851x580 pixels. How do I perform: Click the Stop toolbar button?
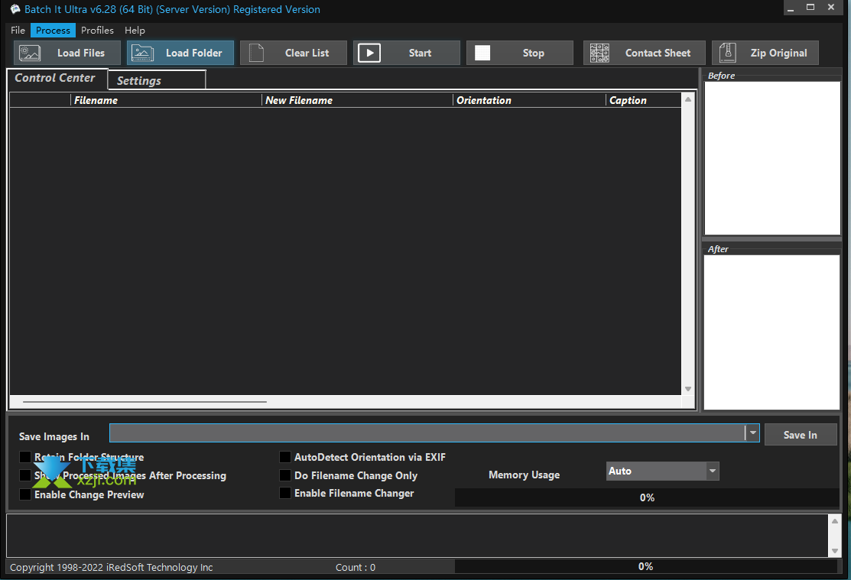tap(519, 53)
